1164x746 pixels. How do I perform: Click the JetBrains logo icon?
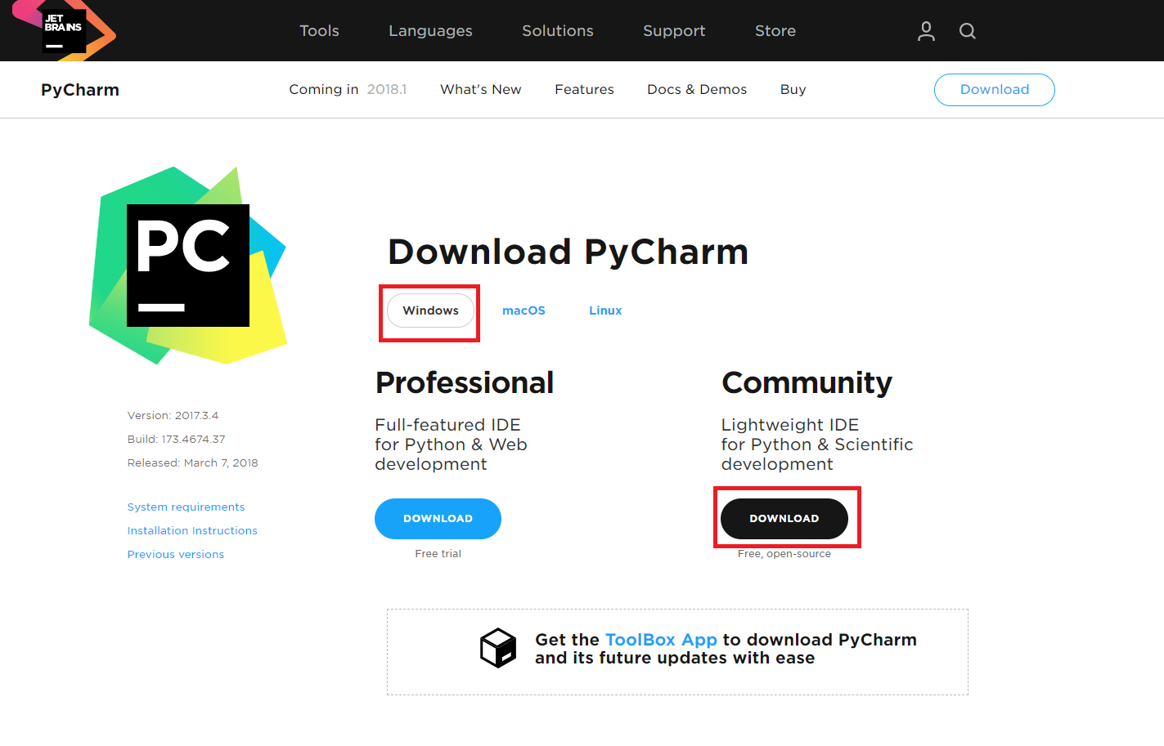click(x=64, y=30)
